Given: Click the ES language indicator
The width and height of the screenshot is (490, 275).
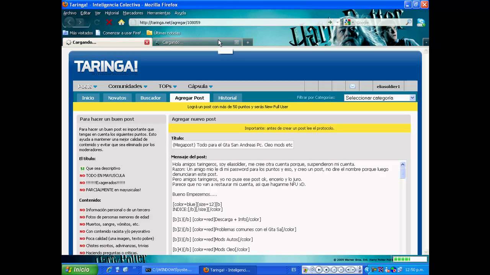Looking at the screenshot, I should [x=294, y=270].
